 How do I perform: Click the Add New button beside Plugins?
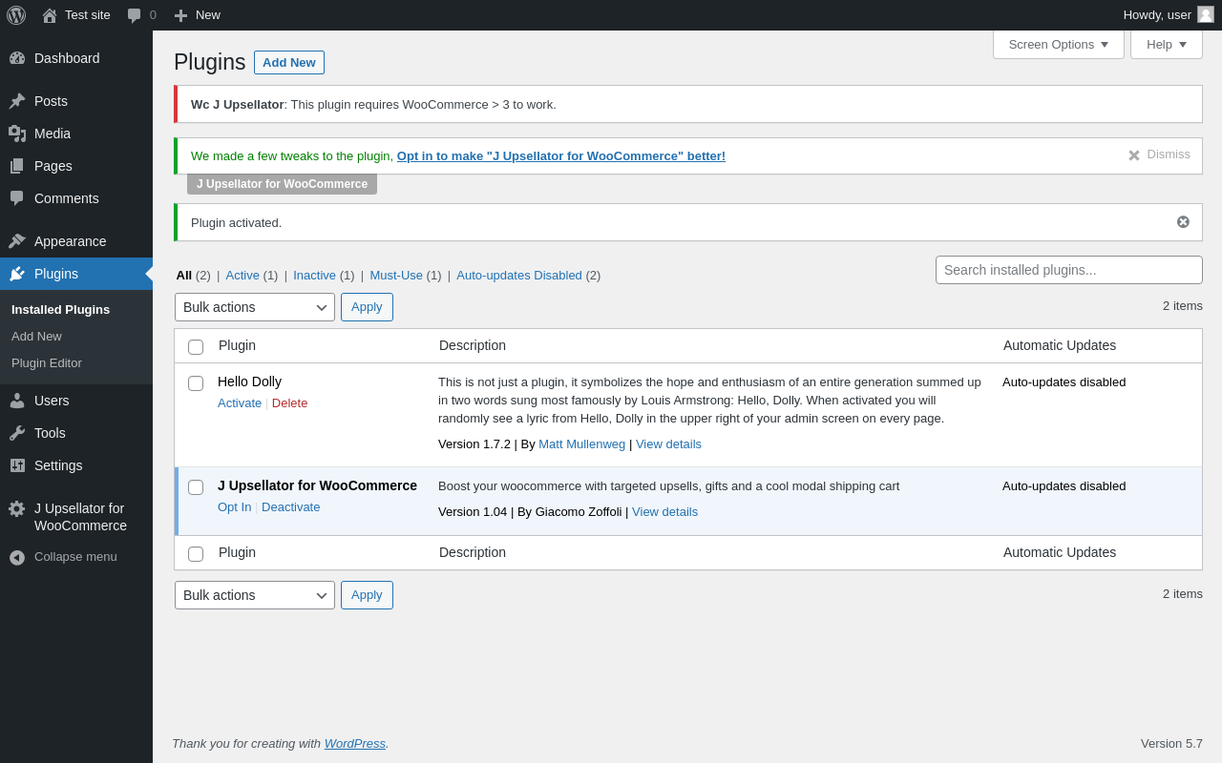click(288, 63)
